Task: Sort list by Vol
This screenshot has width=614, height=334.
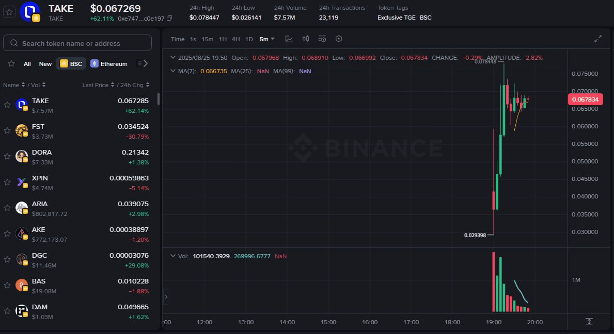Action: (x=38, y=85)
